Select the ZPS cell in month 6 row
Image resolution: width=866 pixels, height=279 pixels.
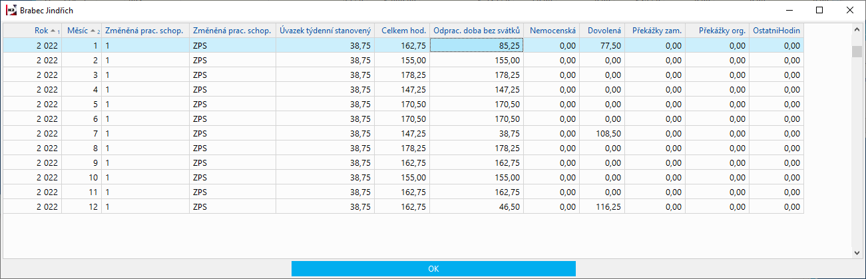[x=232, y=119]
